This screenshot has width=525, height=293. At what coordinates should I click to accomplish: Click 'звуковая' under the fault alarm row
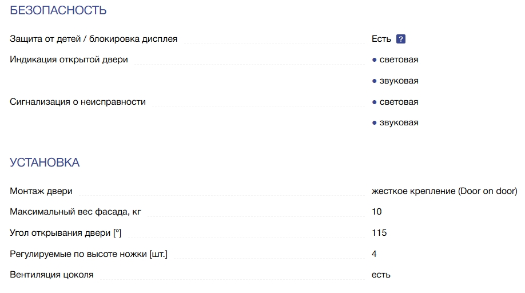pyautogui.click(x=399, y=122)
